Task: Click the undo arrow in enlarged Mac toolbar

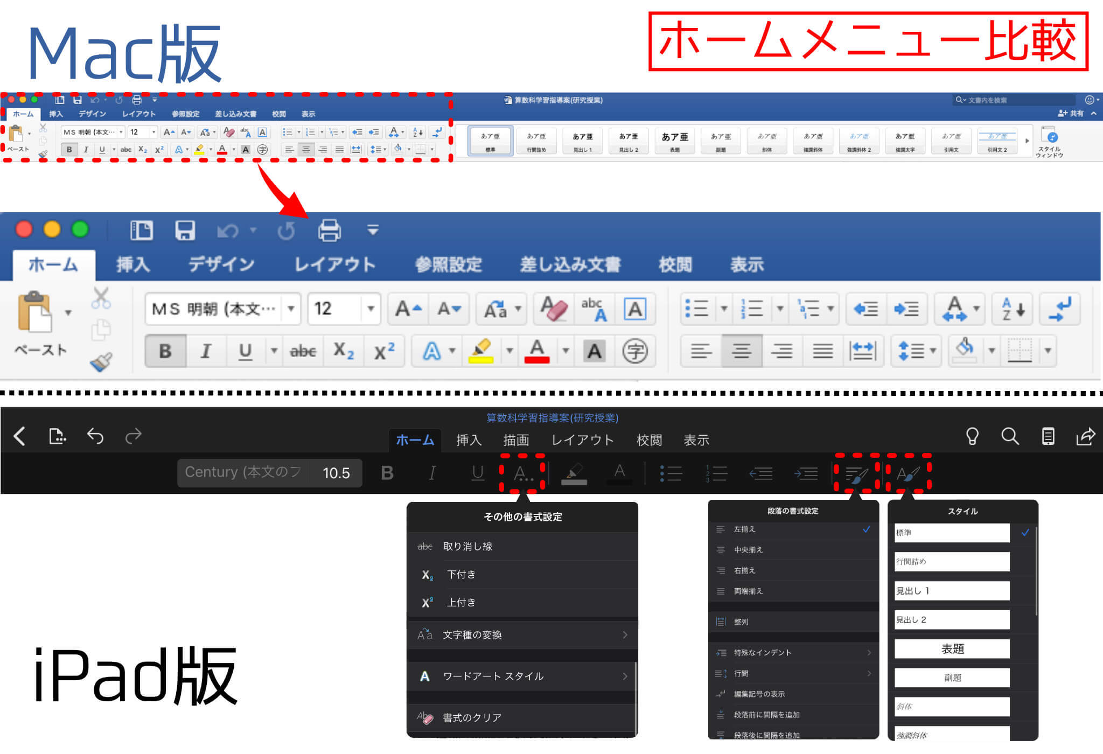Action: (x=228, y=231)
